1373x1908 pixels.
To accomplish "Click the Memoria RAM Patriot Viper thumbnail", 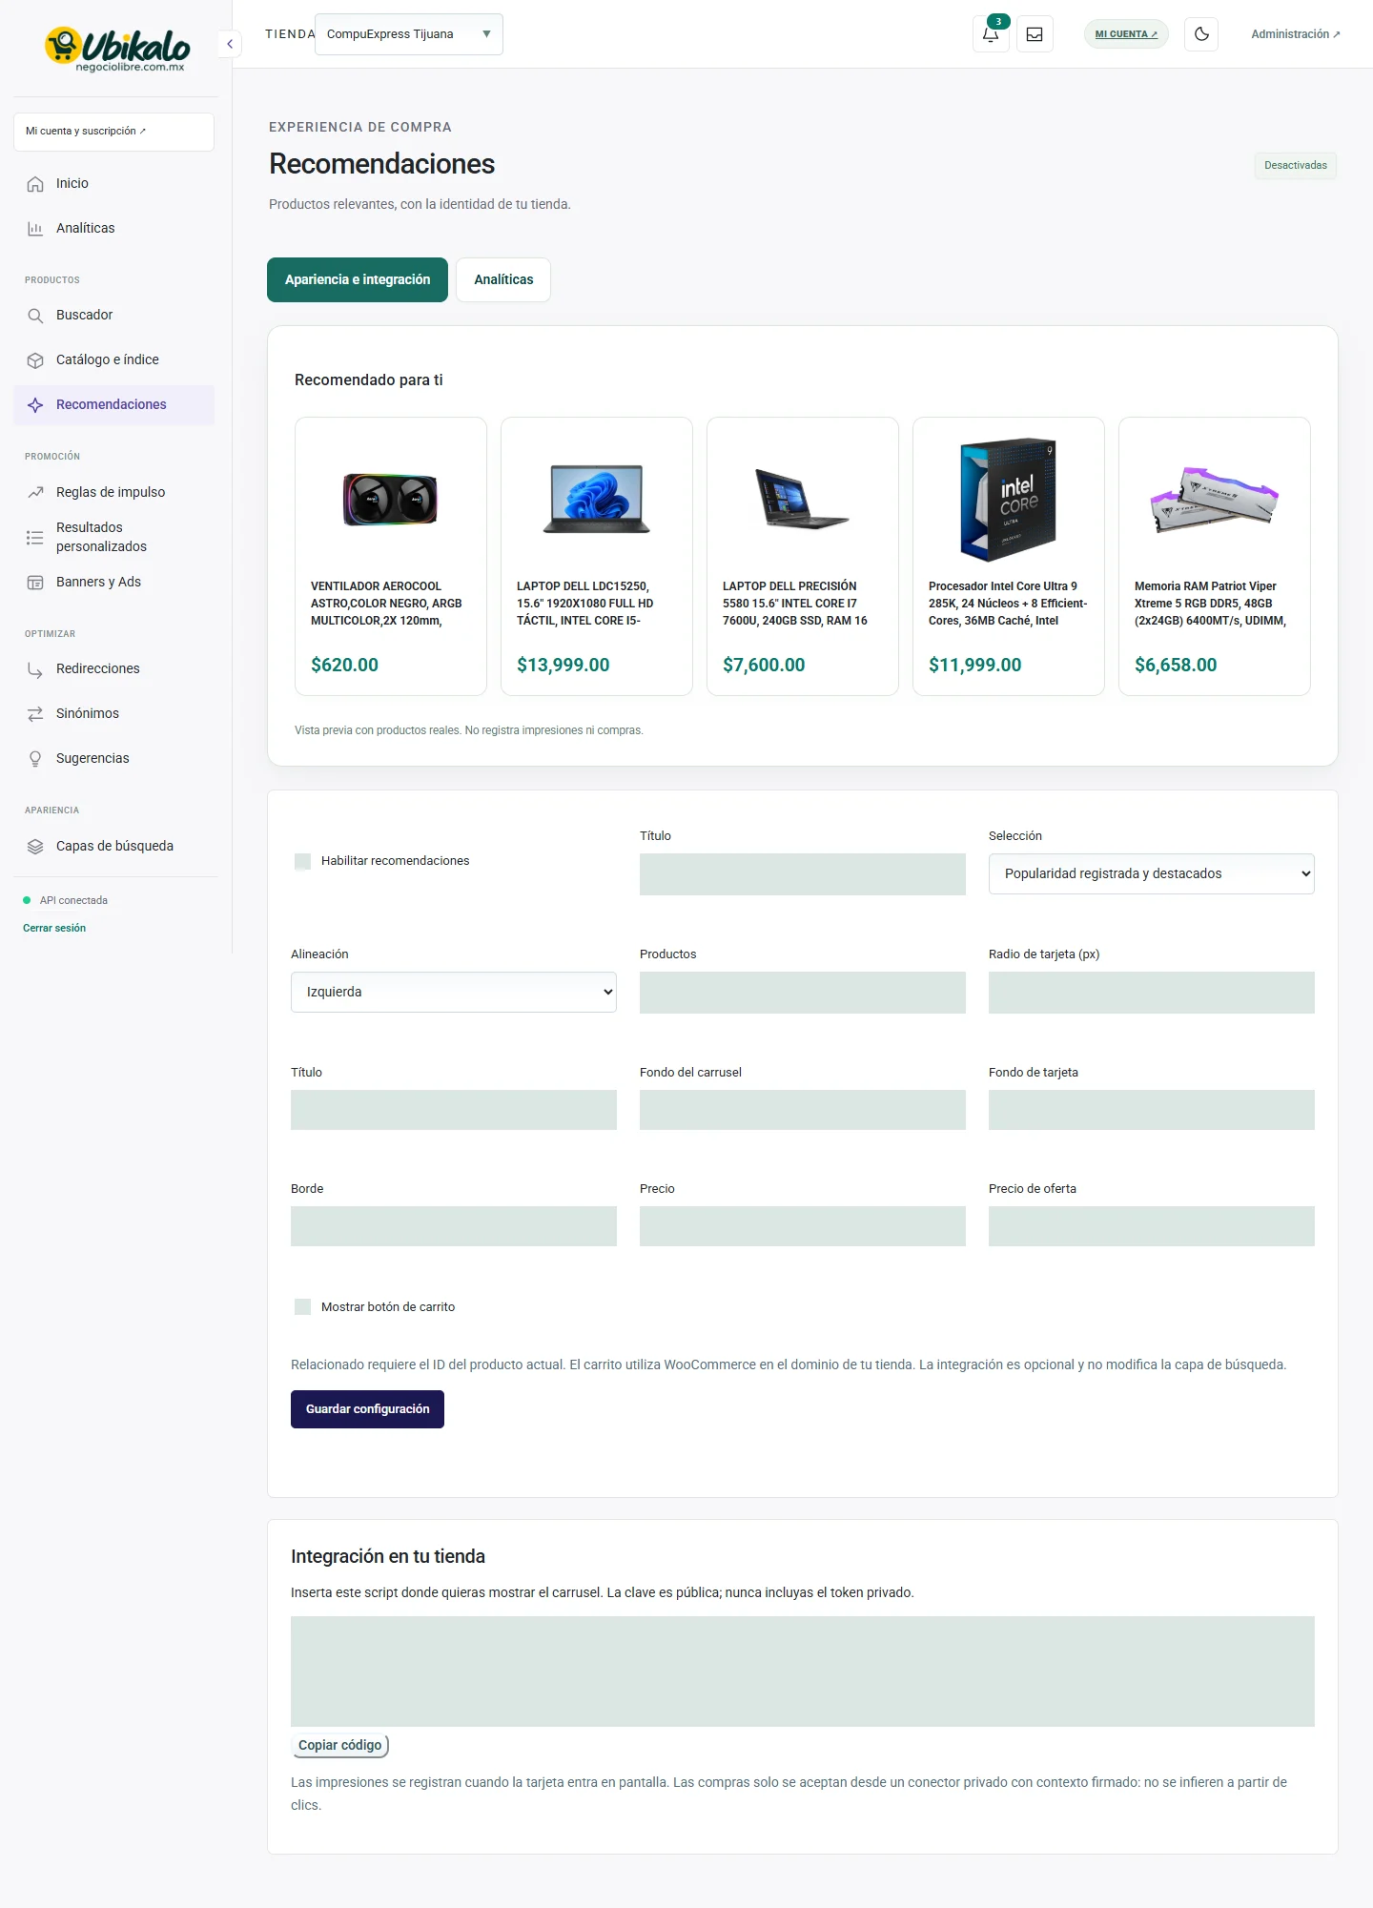I will [1215, 500].
